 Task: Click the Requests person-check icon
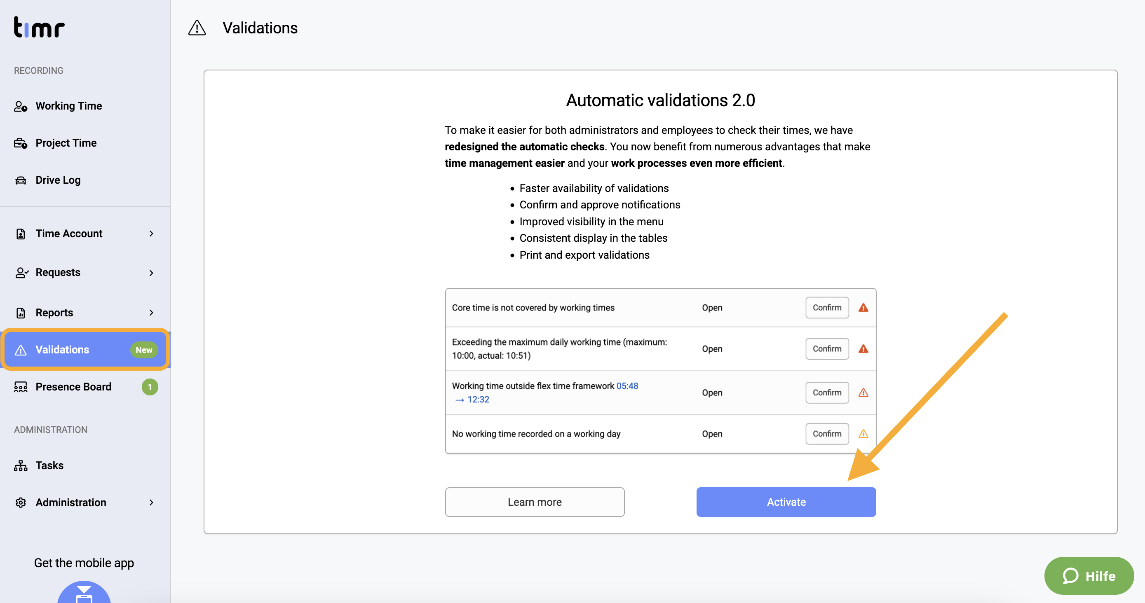[x=21, y=273]
